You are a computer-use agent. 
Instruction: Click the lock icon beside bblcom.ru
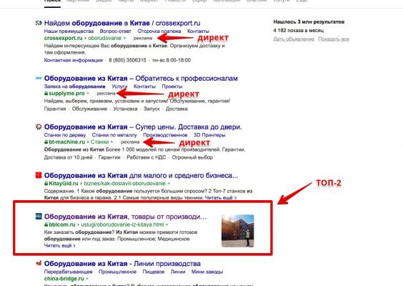[46, 225]
